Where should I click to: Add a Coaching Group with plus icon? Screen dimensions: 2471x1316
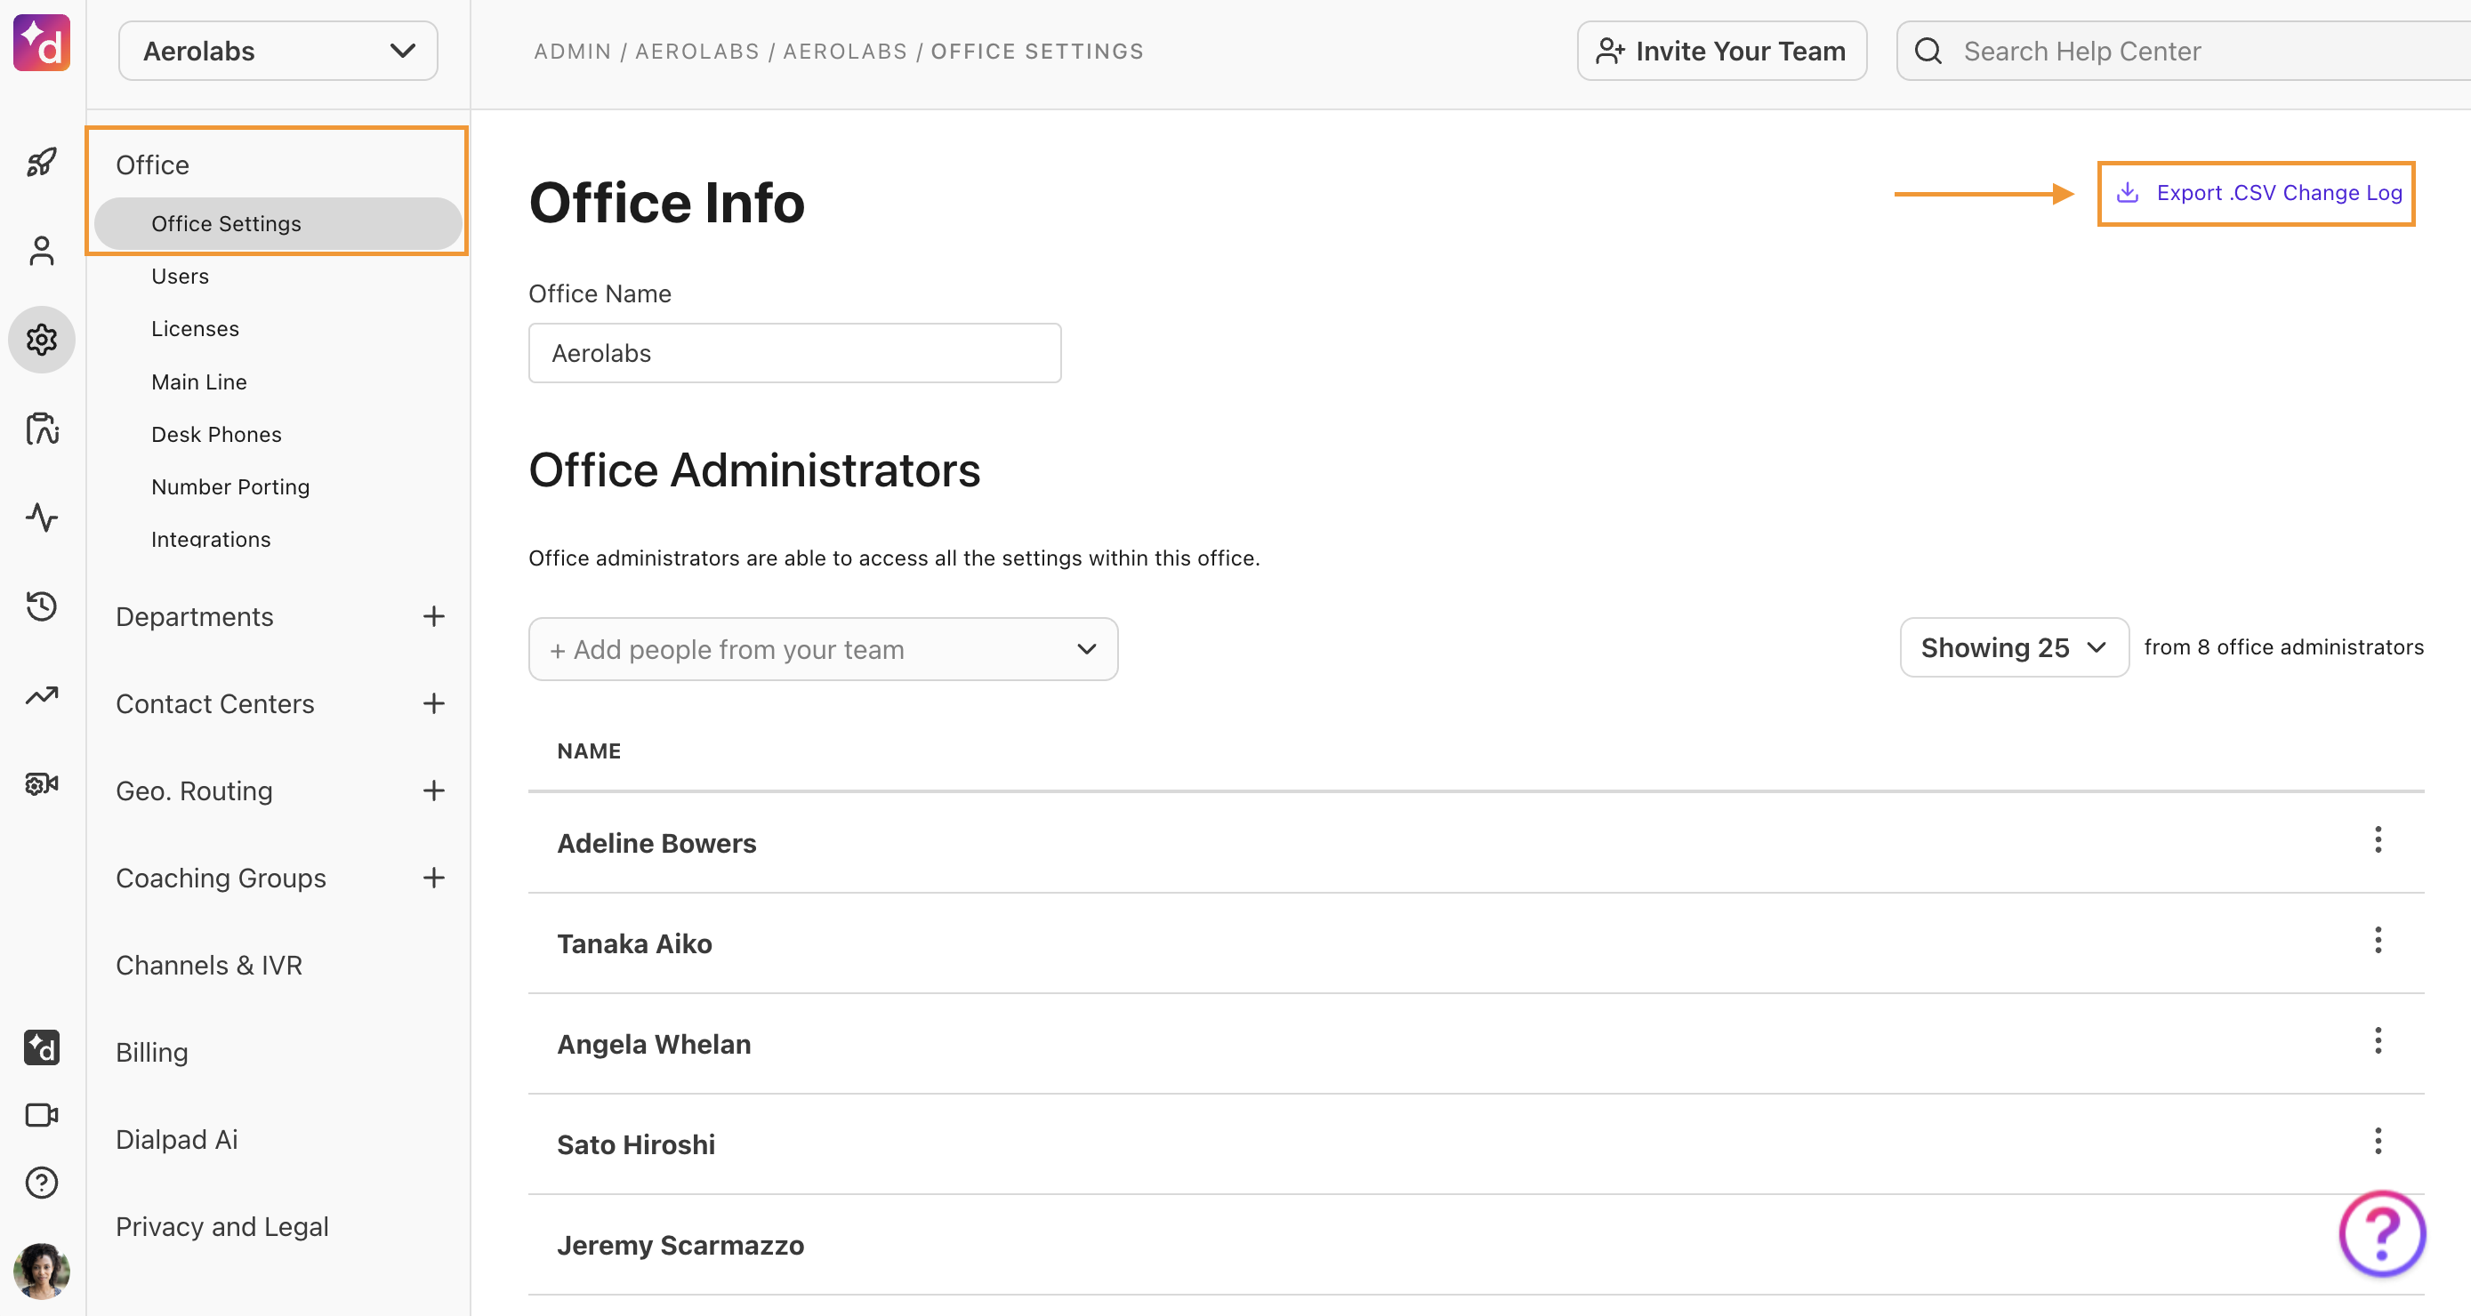point(433,878)
